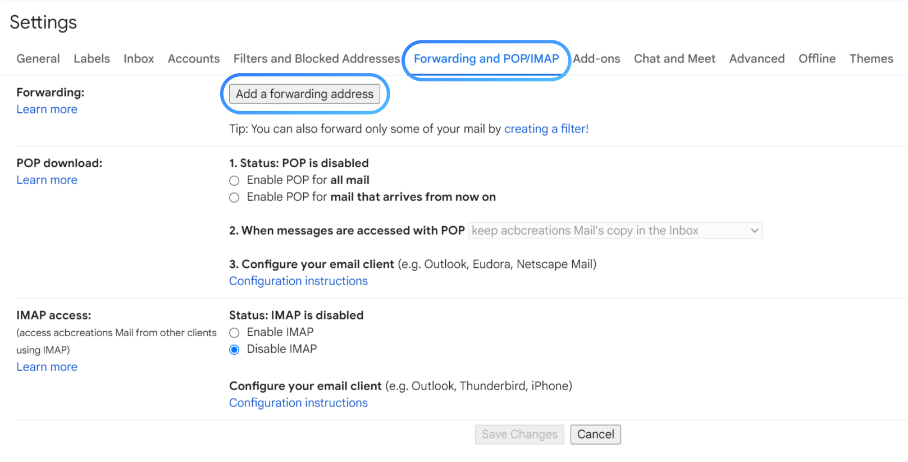Select the Disable IMAP option

(x=234, y=349)
